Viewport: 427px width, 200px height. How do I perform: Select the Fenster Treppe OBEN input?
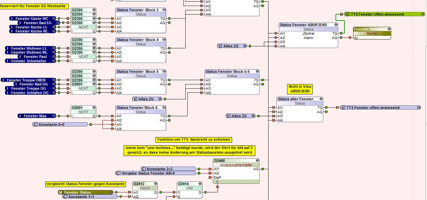(29, 80)
